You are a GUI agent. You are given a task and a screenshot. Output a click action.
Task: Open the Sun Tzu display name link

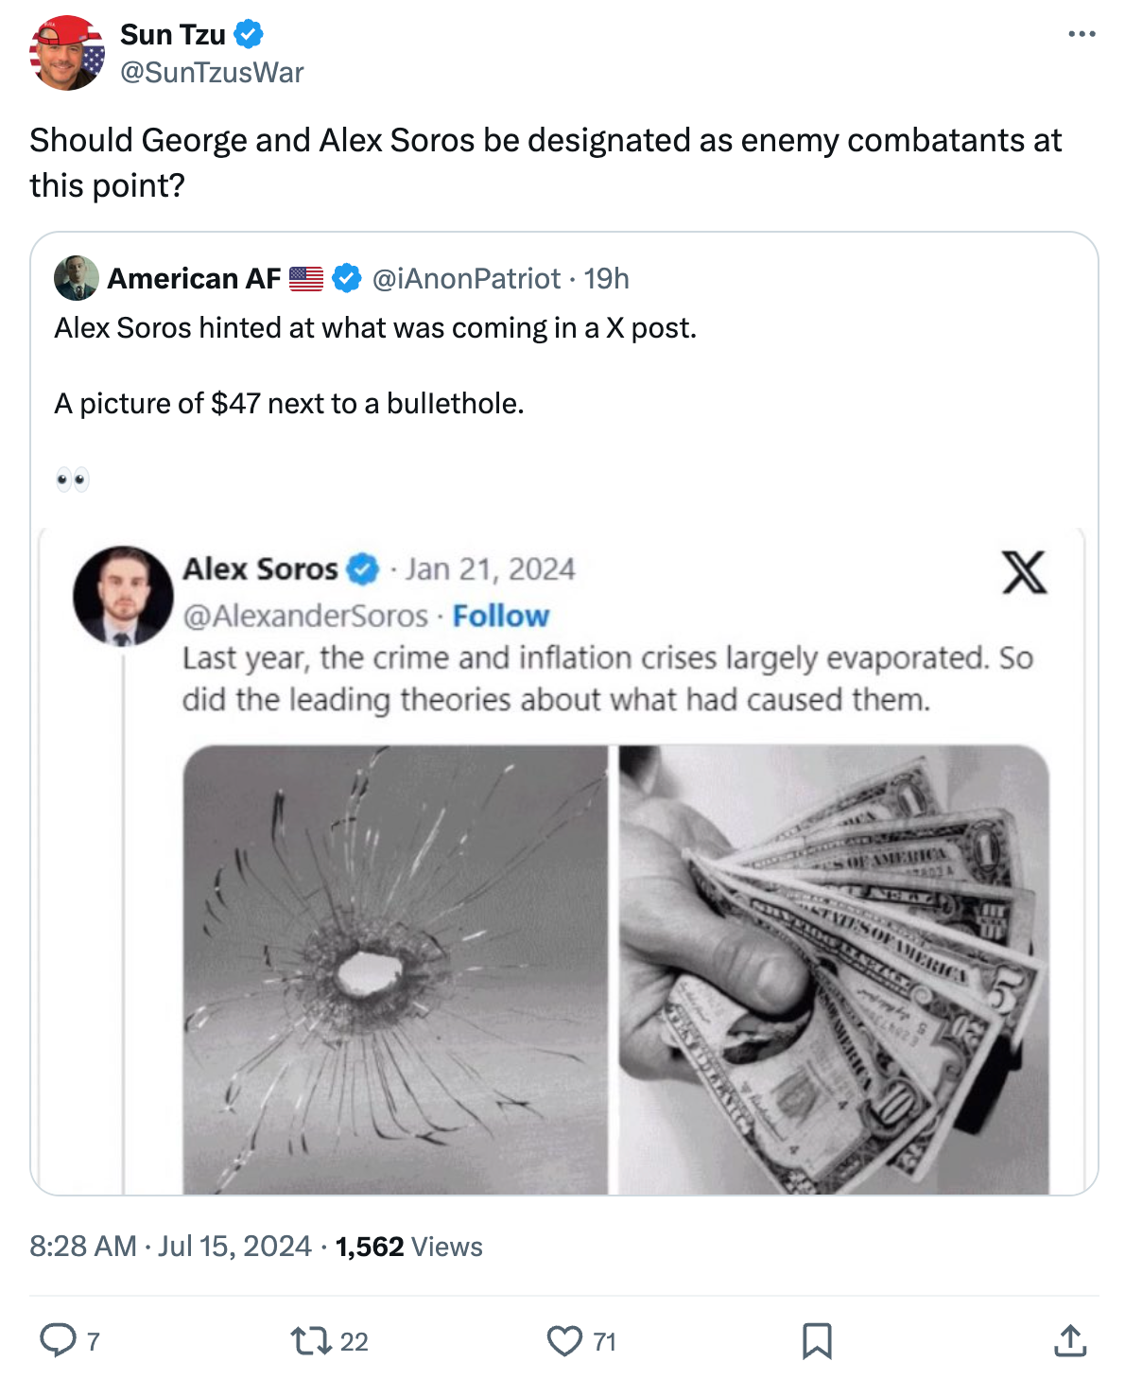(x=173, y=34)
